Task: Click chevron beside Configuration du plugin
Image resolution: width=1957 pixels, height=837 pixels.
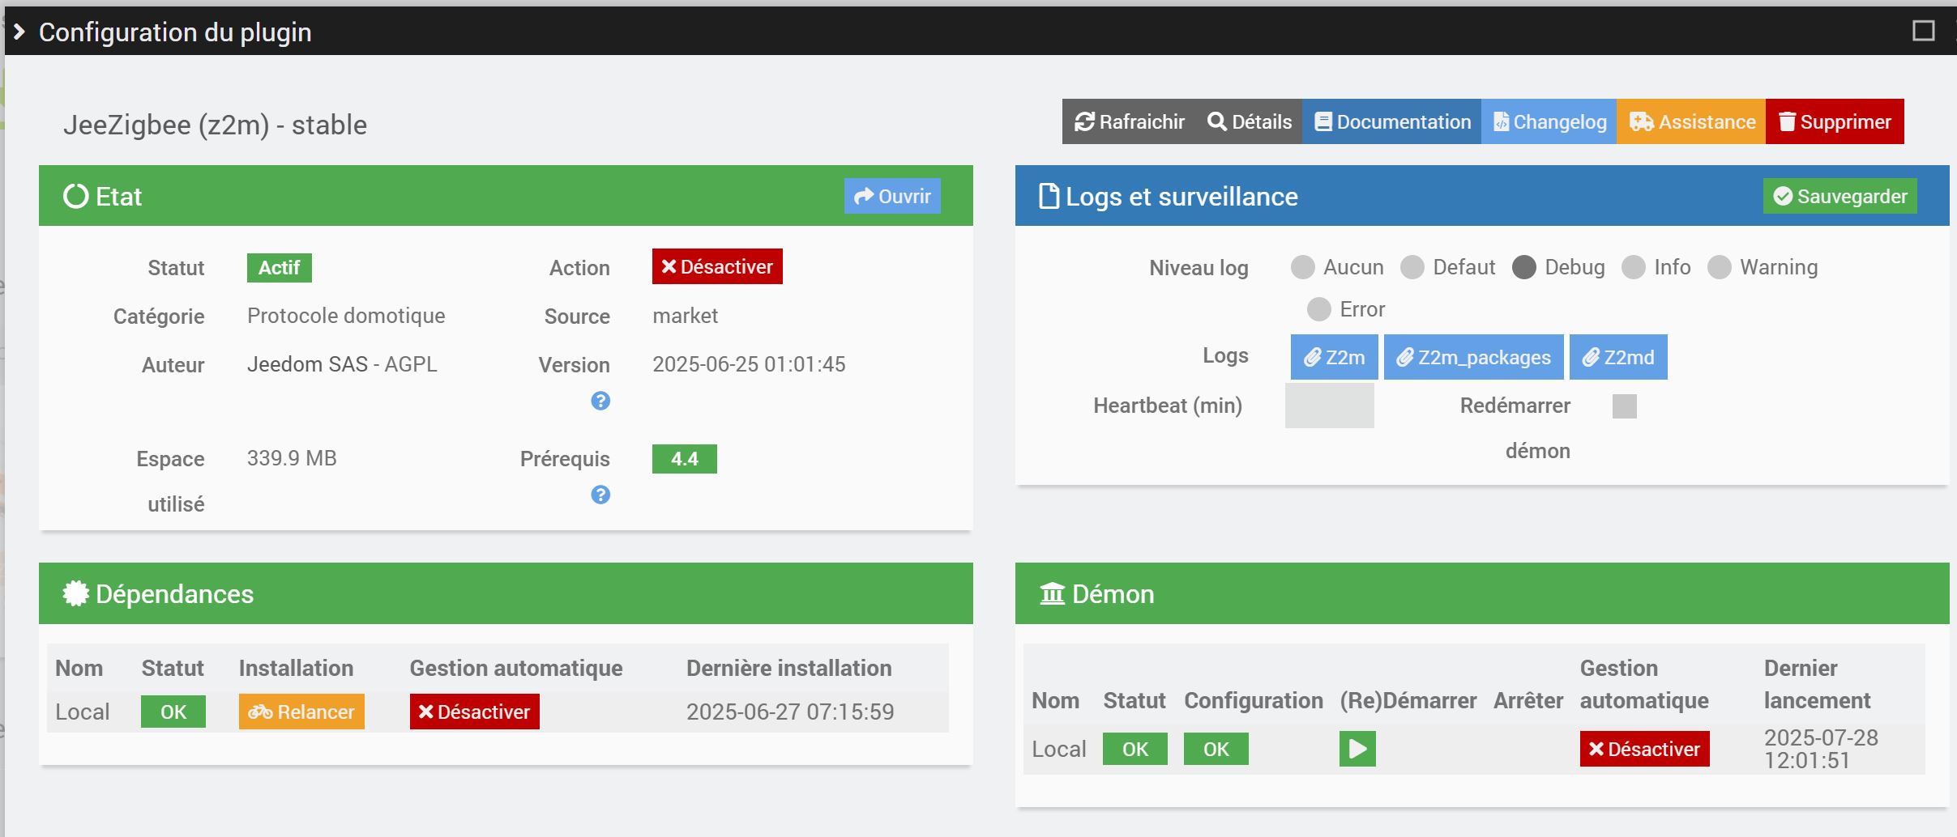Action: coord(19,32)
